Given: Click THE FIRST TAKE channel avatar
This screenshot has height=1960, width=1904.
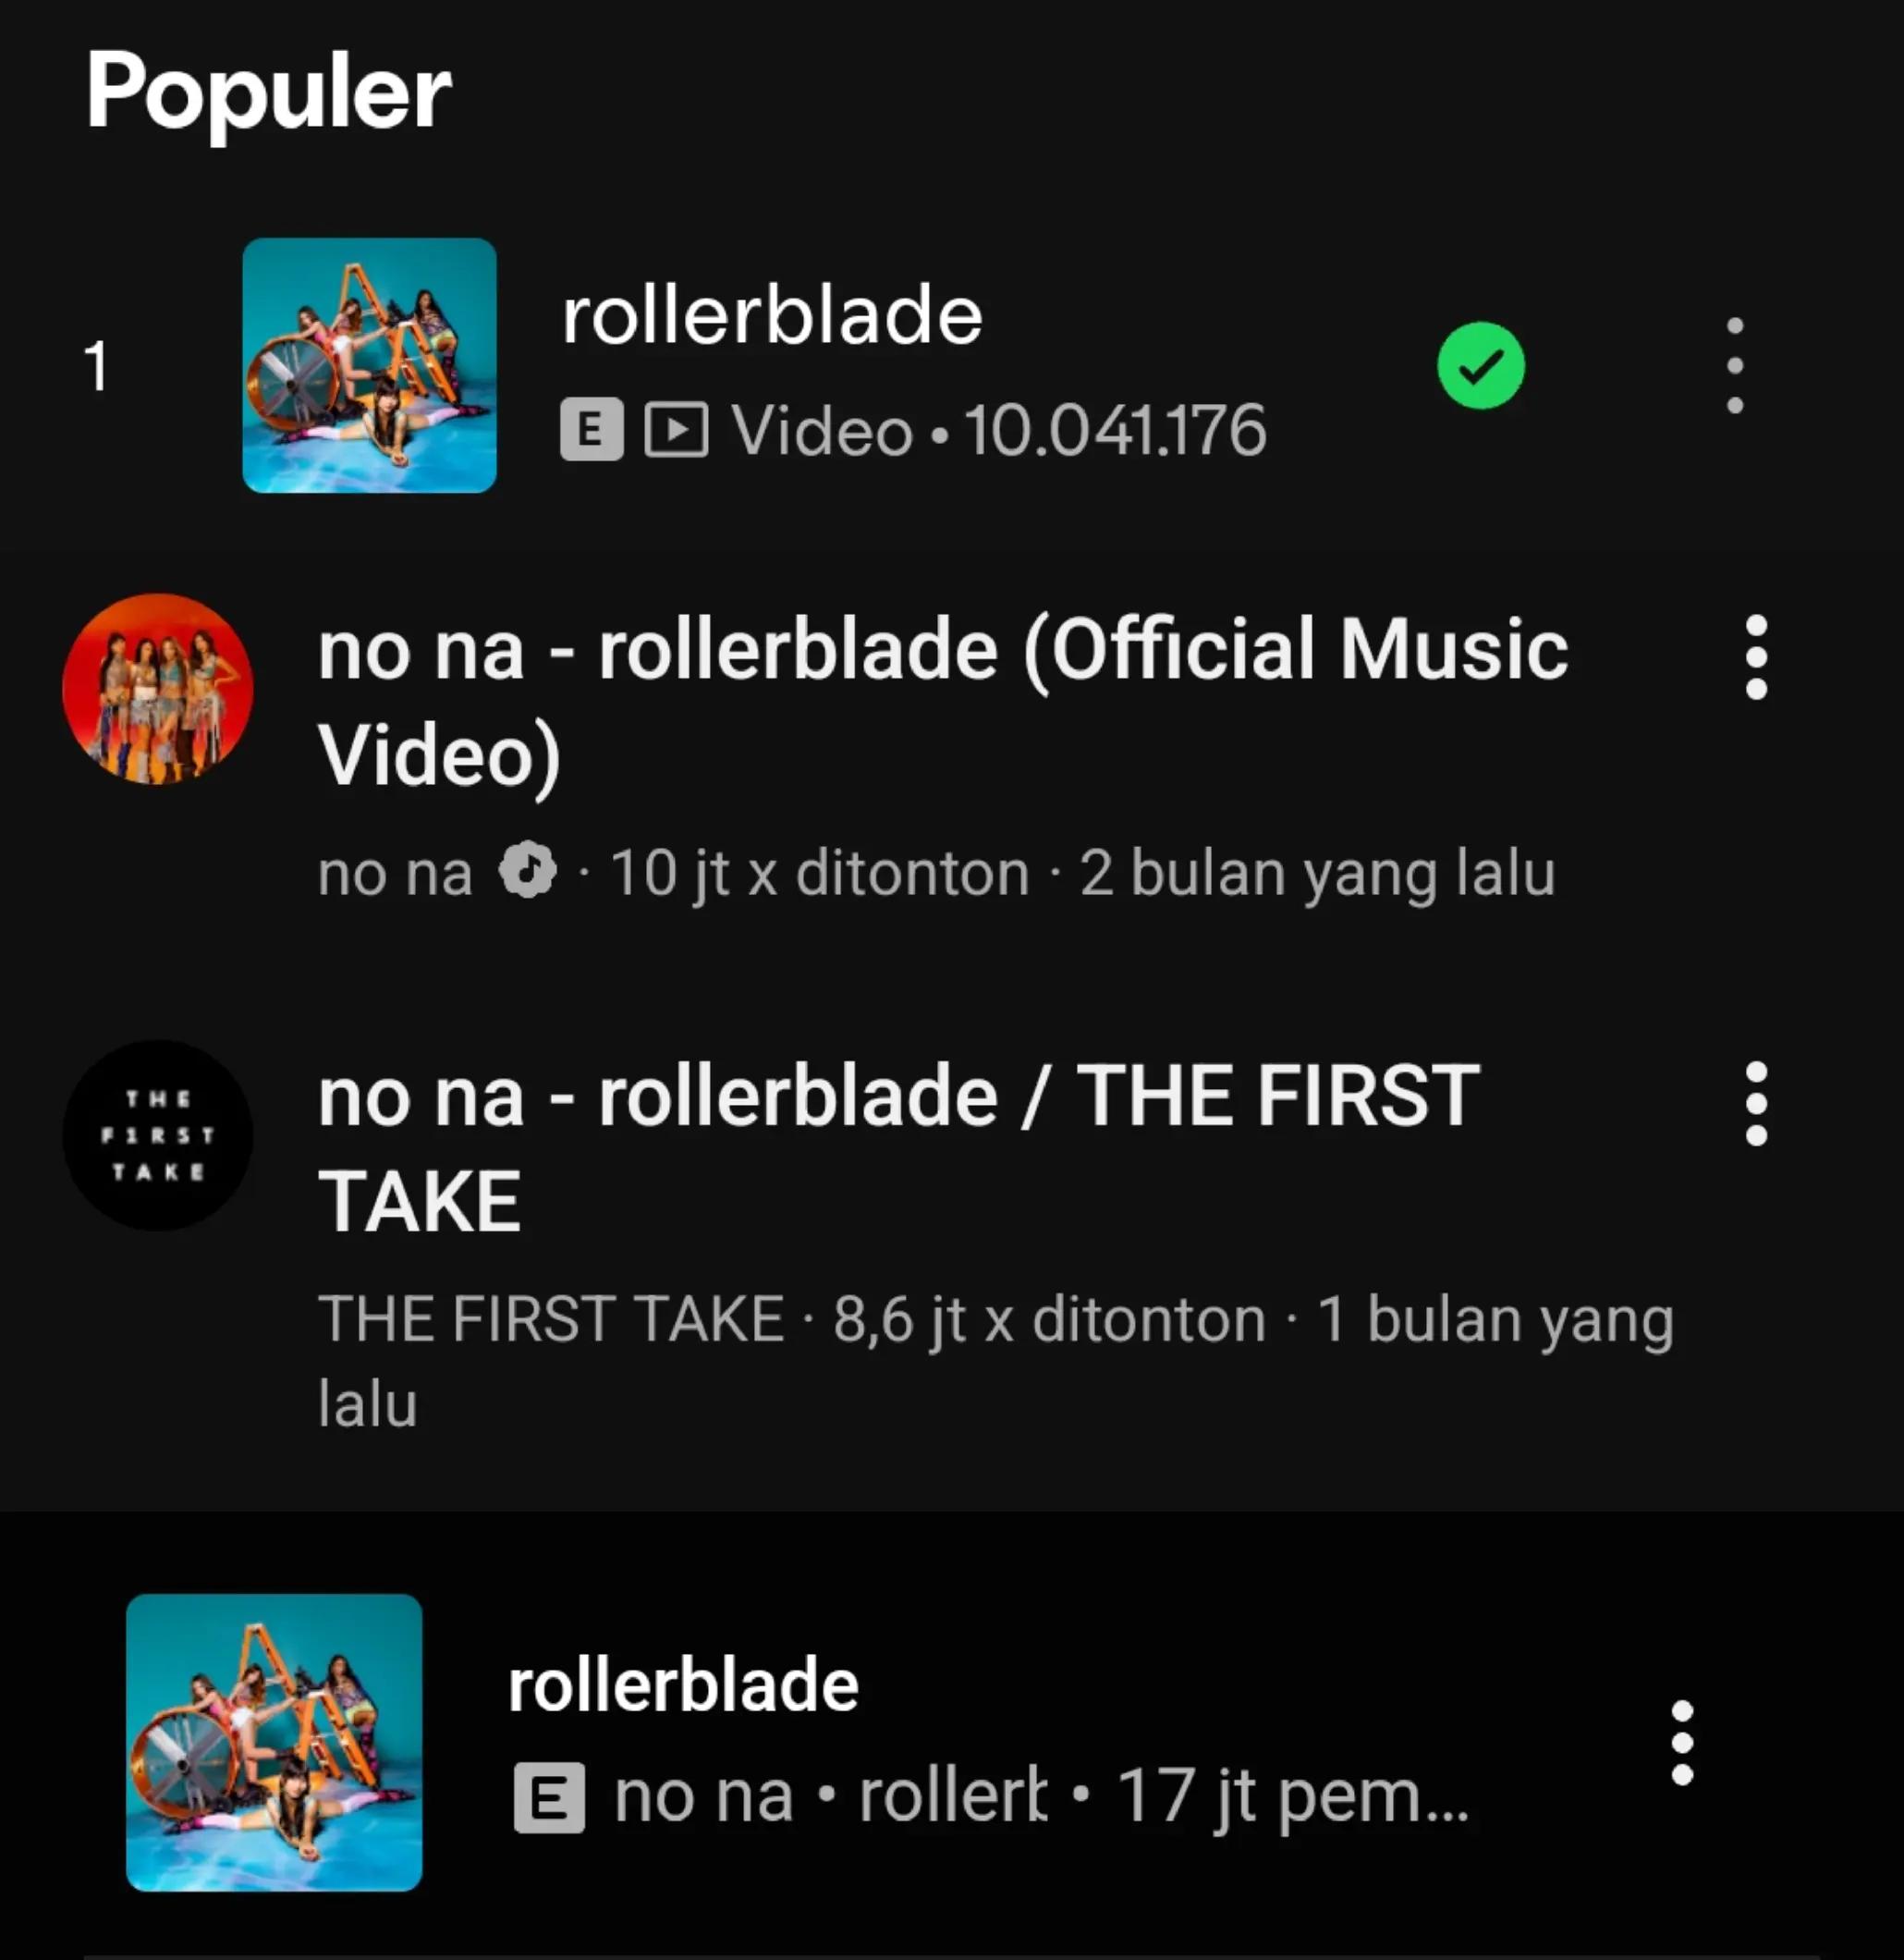Looking at the screenshot, I should [158, 1134].
